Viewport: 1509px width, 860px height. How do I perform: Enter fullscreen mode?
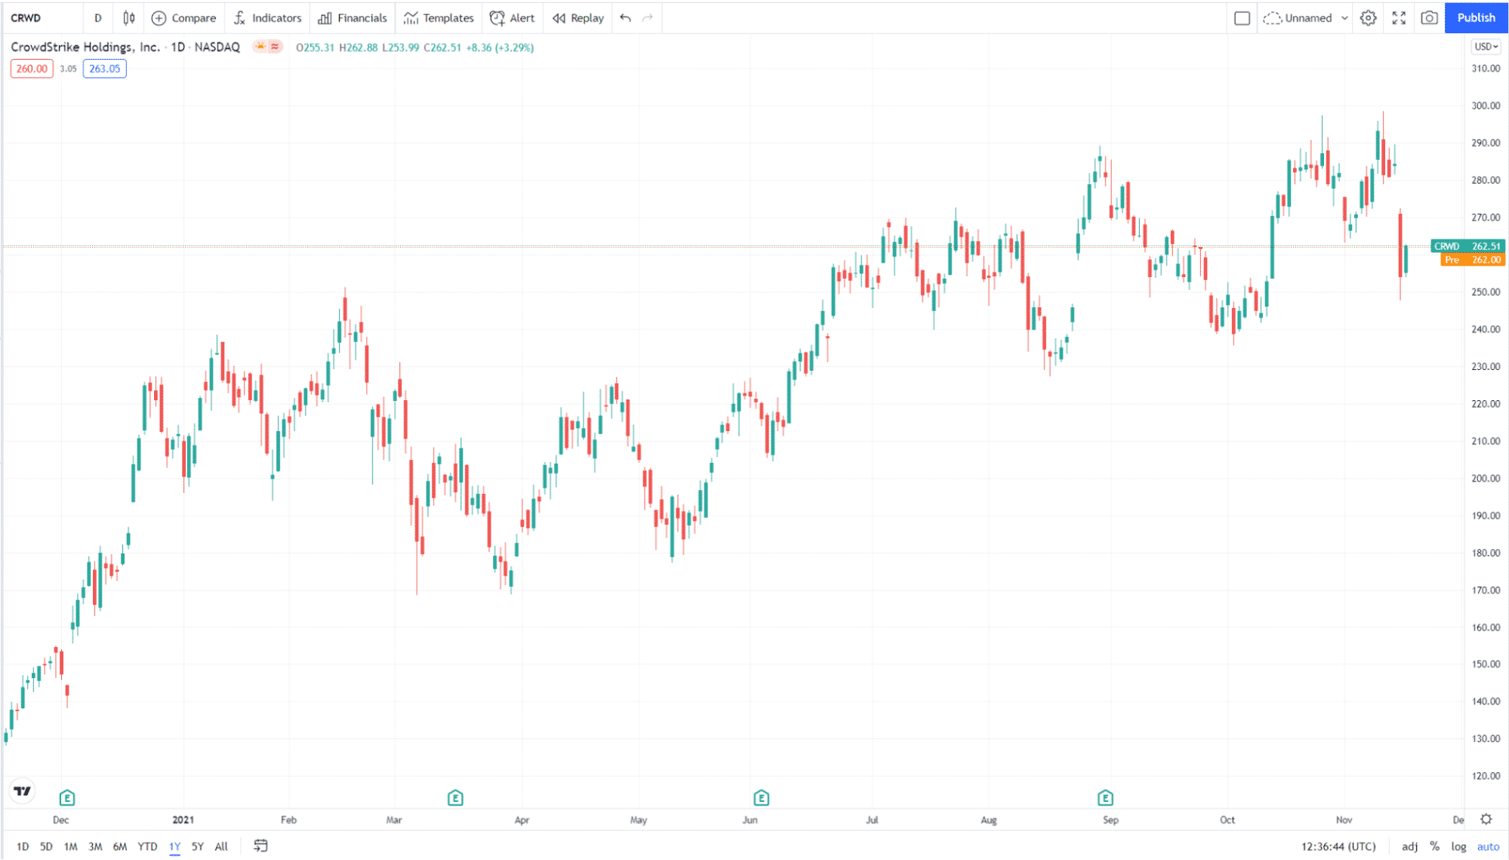[x=1399, y=18]
